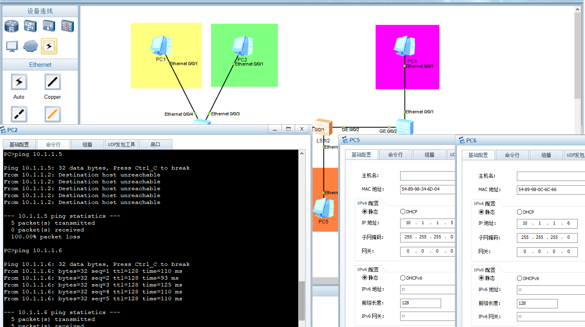The height and width of the screenshot is (327, 585).
Task: Click MAC 地址 field in PC5 window
Action: [427, 189]
